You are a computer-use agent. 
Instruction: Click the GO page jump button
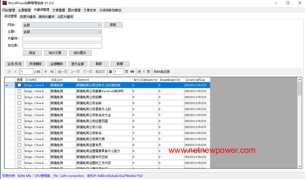(132, 72)
